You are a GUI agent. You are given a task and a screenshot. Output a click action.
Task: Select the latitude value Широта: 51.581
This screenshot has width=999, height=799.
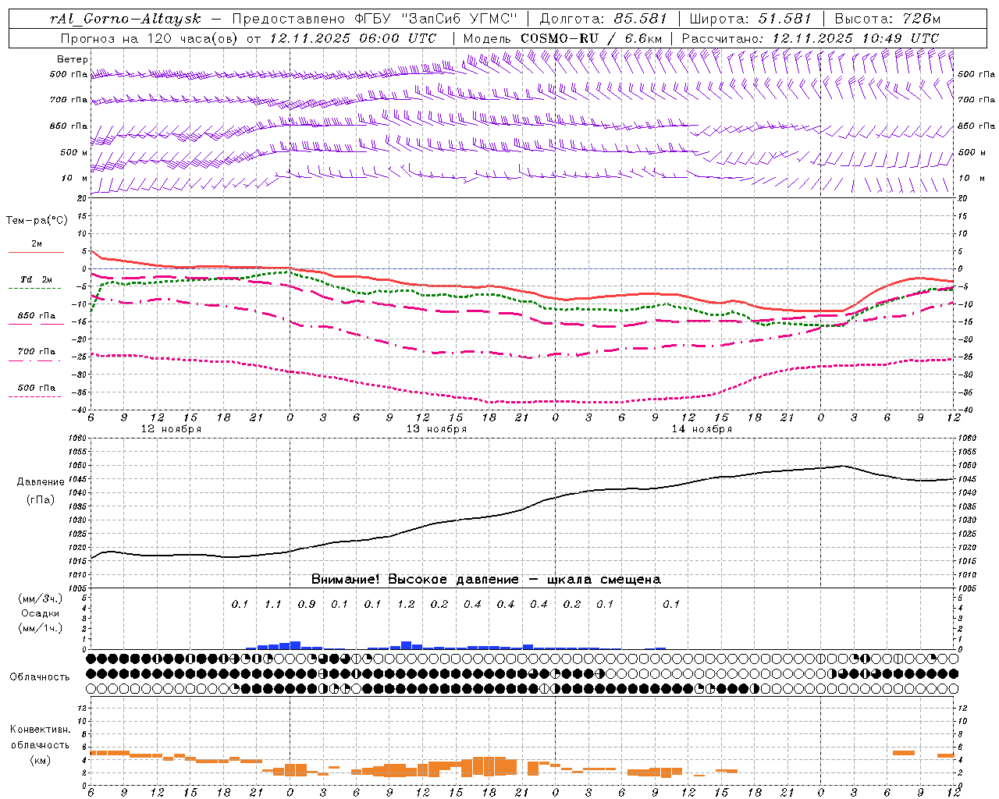click(x=751, y=19)
